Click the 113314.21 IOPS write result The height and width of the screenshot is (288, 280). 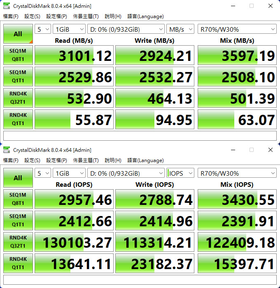pyautogui.click(x=155, y=242)
